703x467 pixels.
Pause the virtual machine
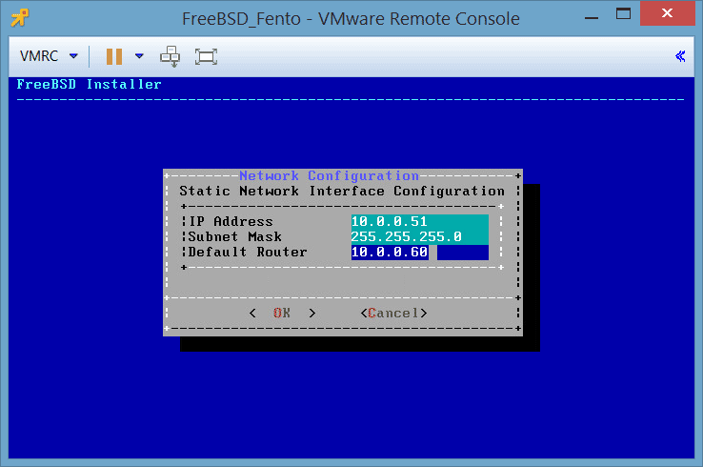click(x=114, y=56)
